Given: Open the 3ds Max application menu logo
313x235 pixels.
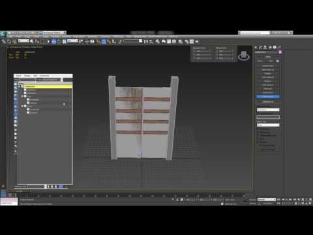Looking at the screenshot, I should pyautogui.click(x=3, y=34).
